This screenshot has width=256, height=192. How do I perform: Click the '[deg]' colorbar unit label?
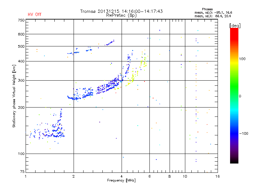pos(235,26)
